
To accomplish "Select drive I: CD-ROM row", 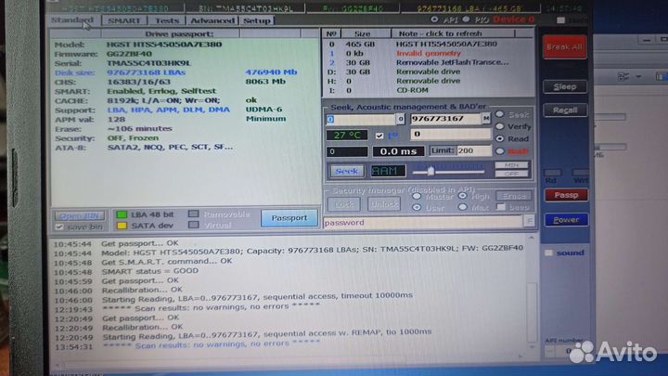I will click(428, 90).
